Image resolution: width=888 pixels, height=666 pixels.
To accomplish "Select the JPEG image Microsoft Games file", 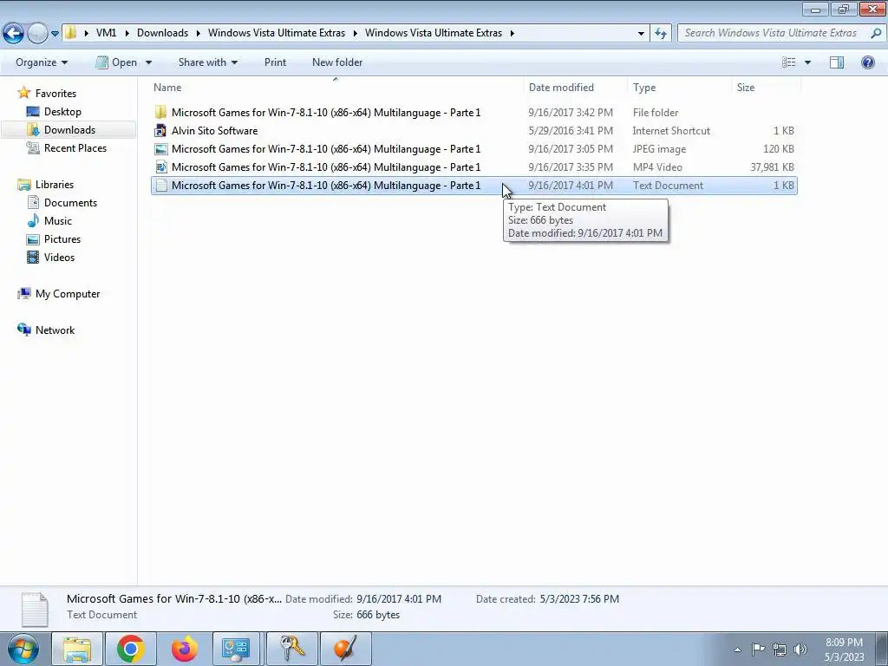I will click(474, 149).
